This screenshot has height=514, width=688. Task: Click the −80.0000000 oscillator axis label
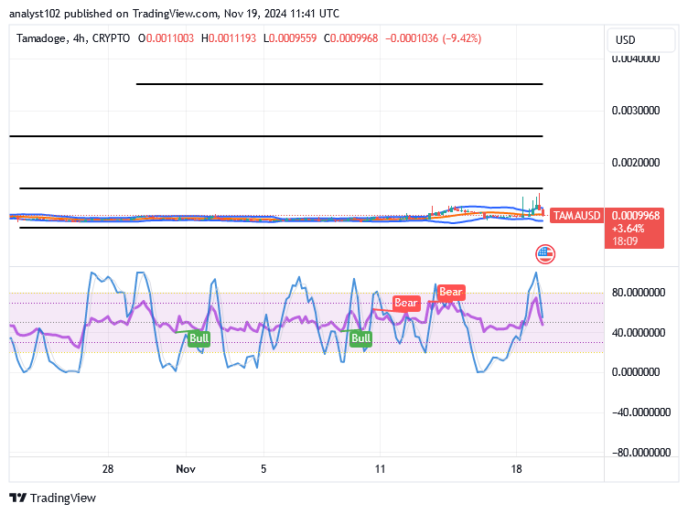tap(641, 452)
